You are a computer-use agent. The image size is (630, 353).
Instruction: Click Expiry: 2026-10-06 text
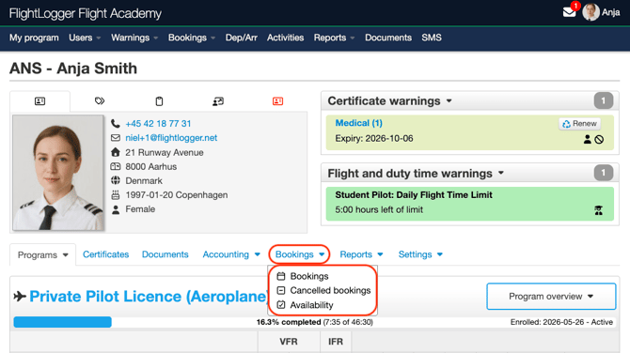point(374,138)
